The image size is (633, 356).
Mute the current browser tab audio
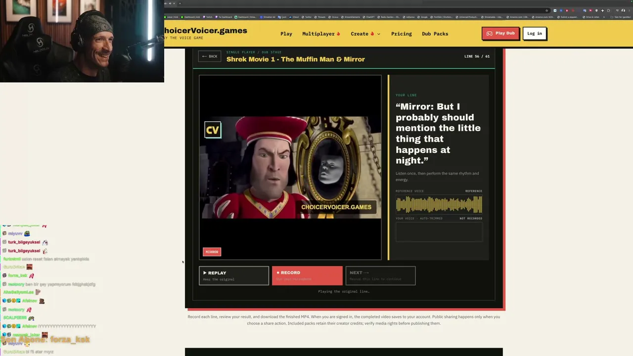tap(170, 3)
